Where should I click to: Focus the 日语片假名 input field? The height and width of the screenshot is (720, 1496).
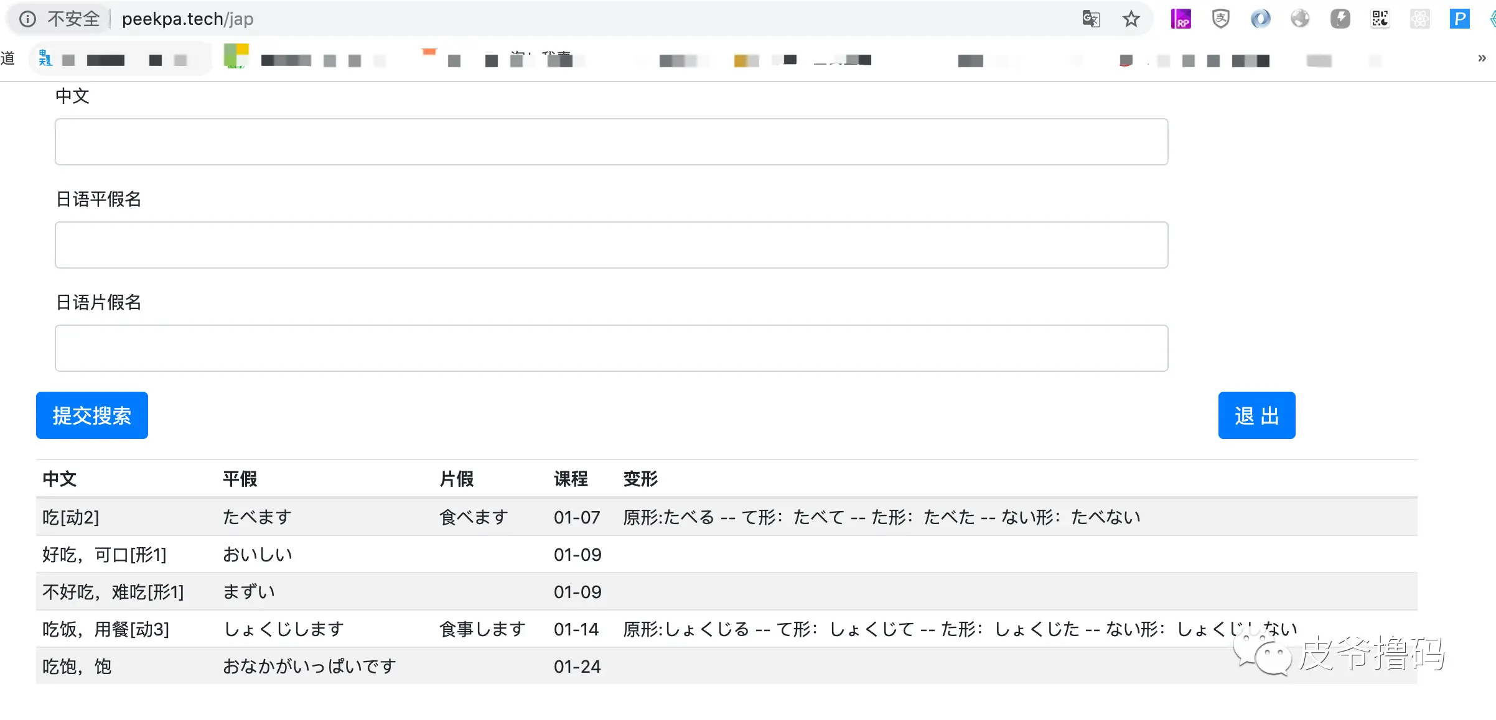click(x=611, y=348)
